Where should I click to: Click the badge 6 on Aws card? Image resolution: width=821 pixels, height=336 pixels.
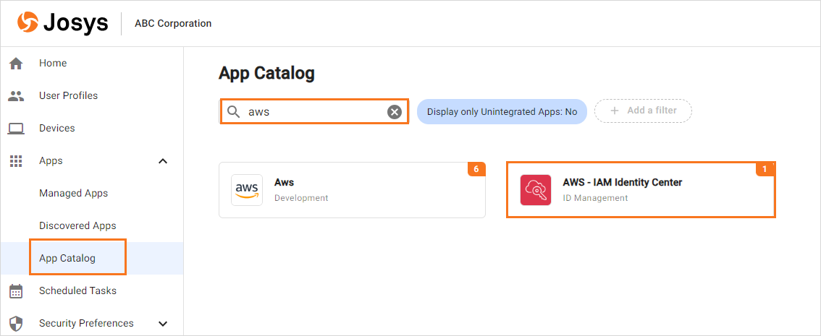[x=476, y=169]
